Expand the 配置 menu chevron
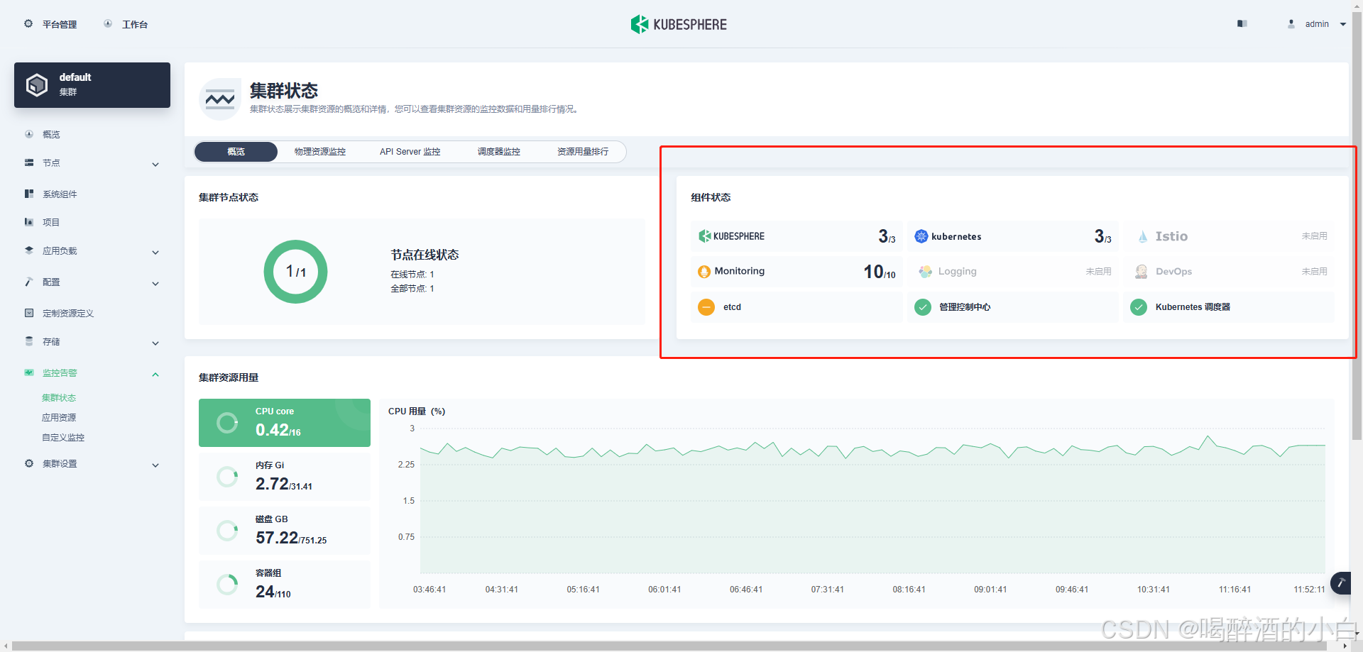The image size is (1363, 652). [x=155, y=284]
